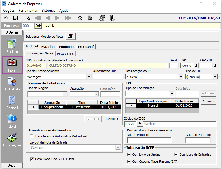Uncheck Com Livro de Entradas
Image resolution: width=222 pixels, height=169 pixels.
(176, 154)
